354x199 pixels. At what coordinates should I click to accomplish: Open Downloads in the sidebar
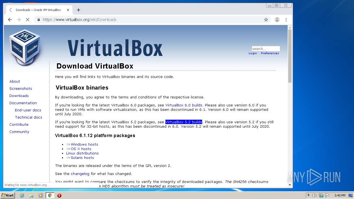click(x=19, y=96)
